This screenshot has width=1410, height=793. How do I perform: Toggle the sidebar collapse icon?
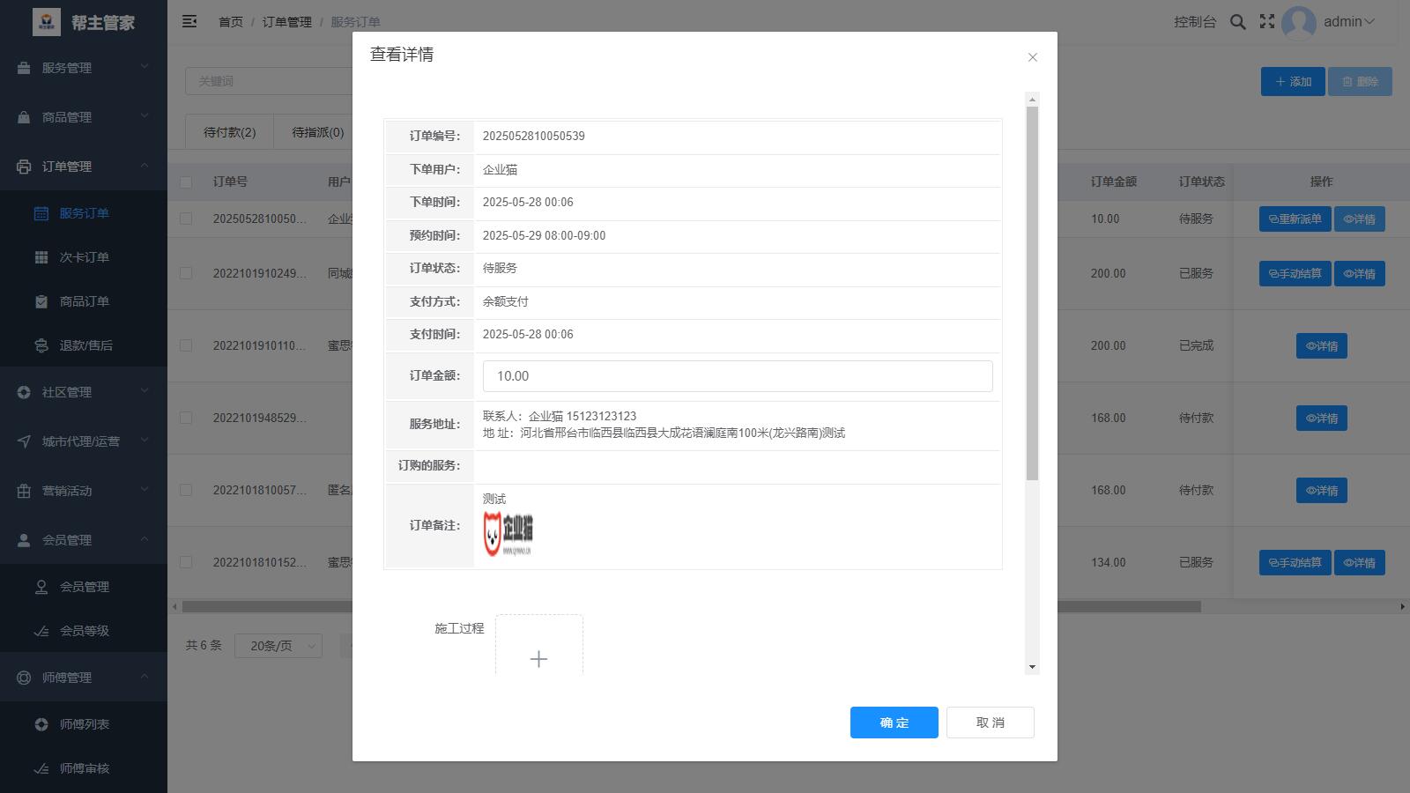tap(189, 21)
